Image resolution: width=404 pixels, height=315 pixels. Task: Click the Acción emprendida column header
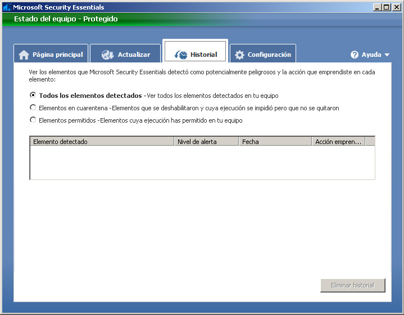(338, 142)
